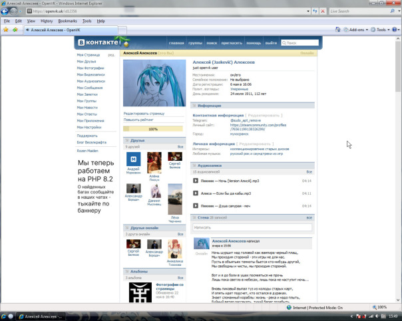Collapse the Друзья section header
The image size is (402, 321).
[x=154, y=140]
